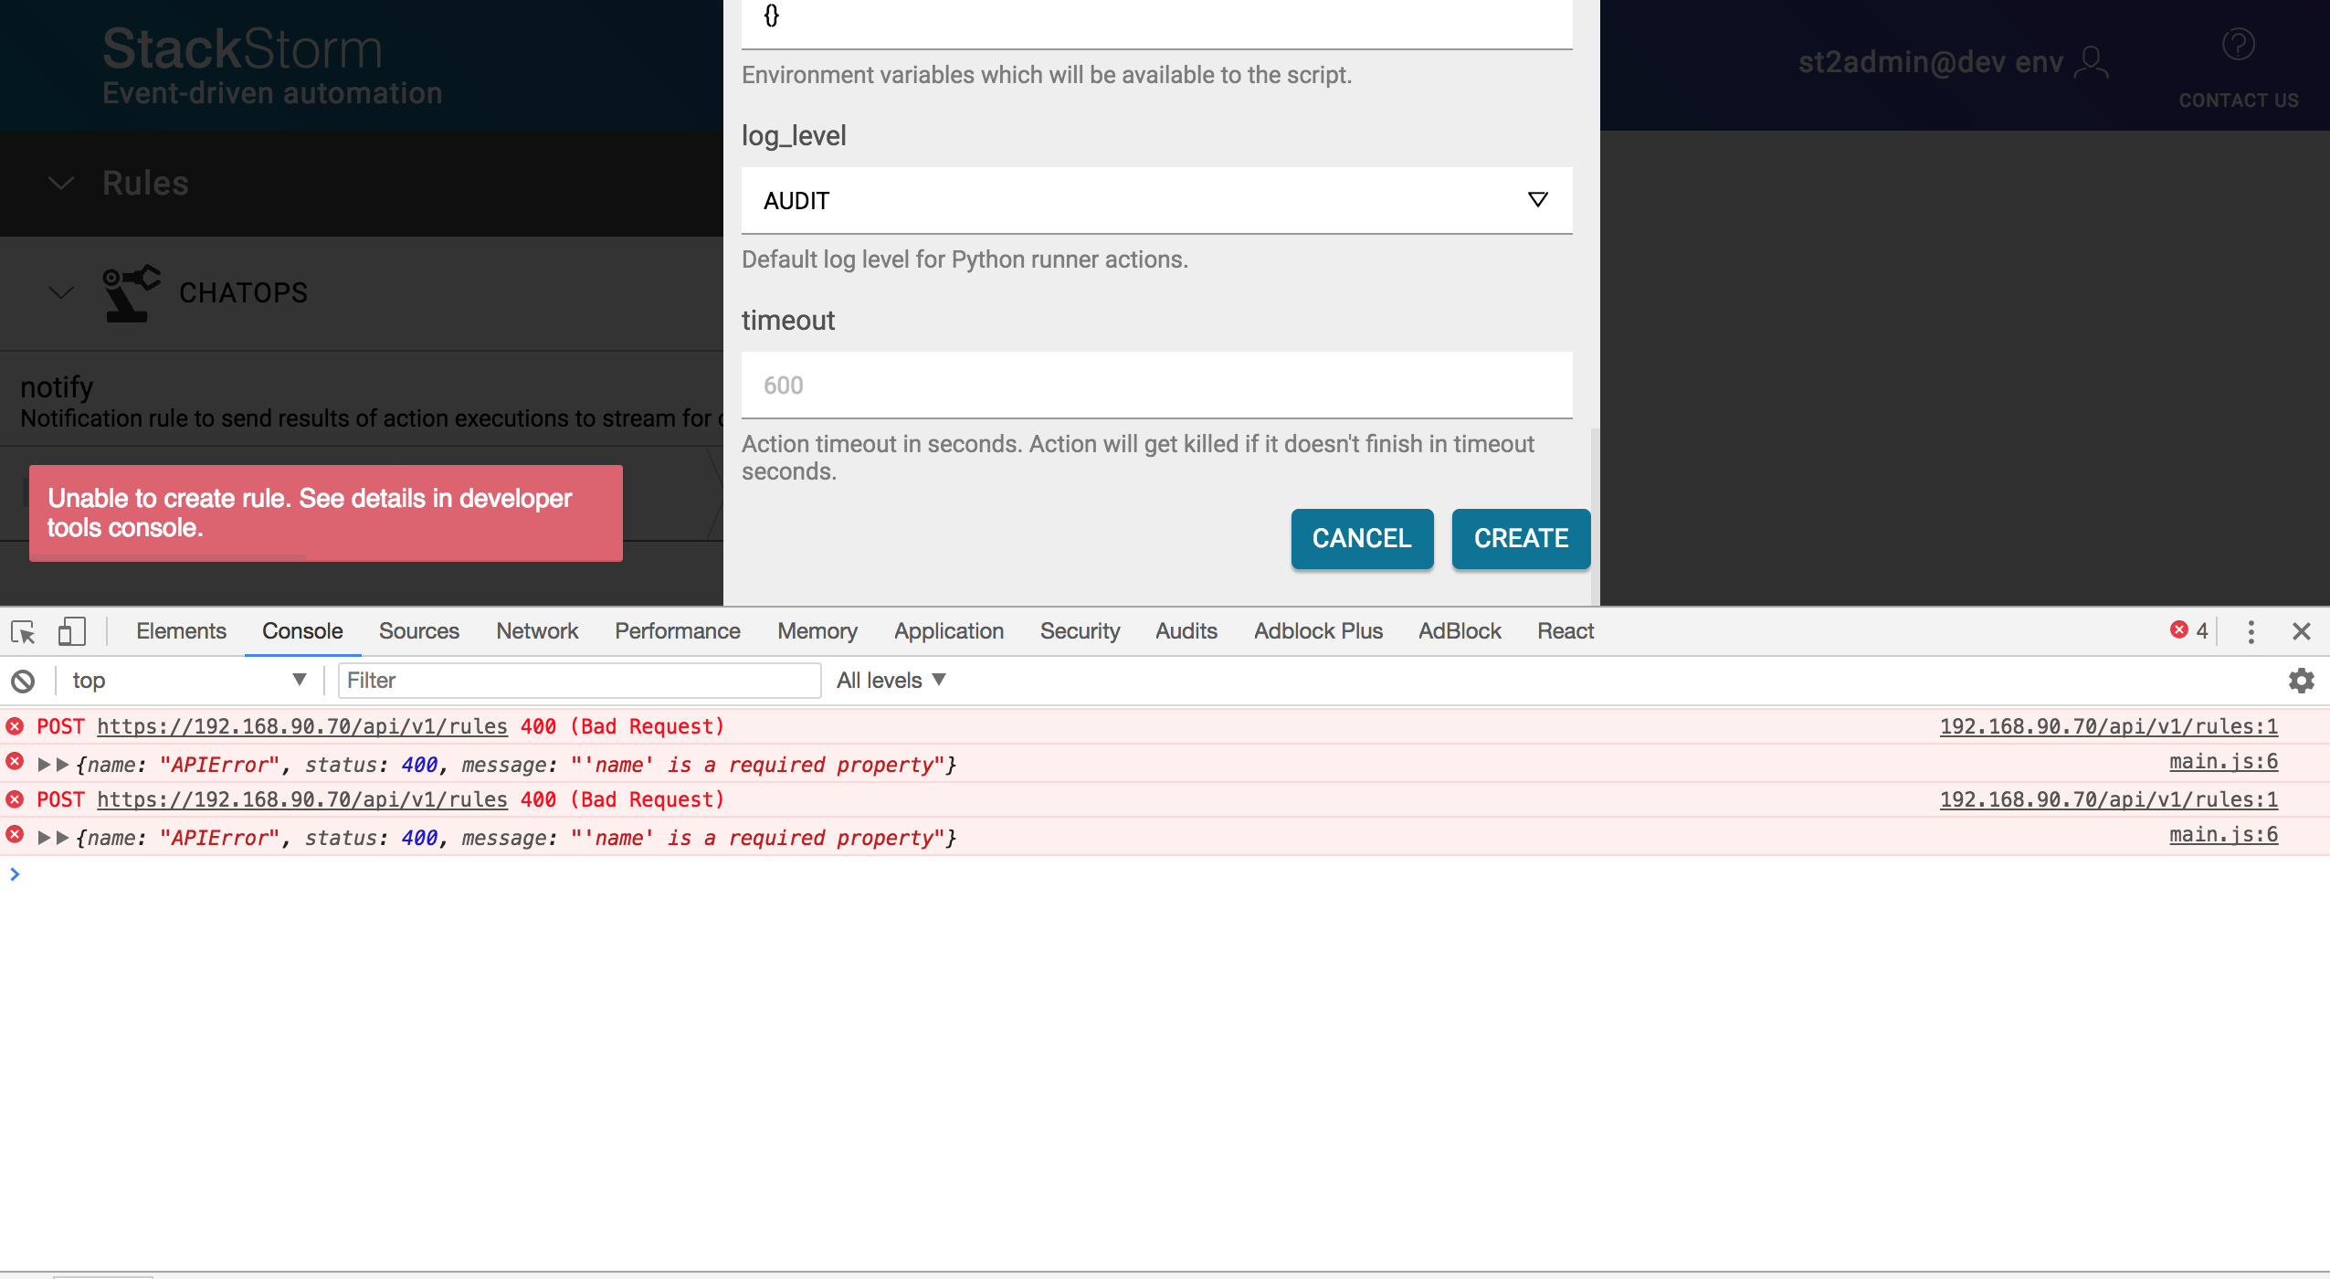2330x1279 pixels.
Task: Click the red error count badge
Action: coord(2182,630)
